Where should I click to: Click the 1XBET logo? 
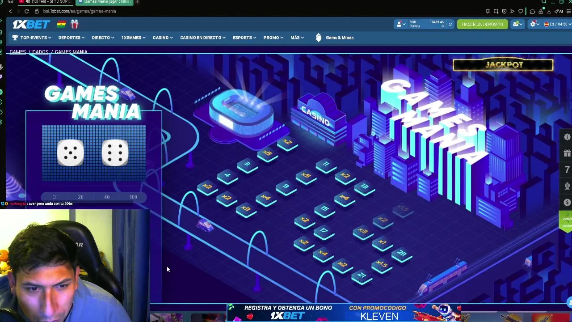pos(31,24)
